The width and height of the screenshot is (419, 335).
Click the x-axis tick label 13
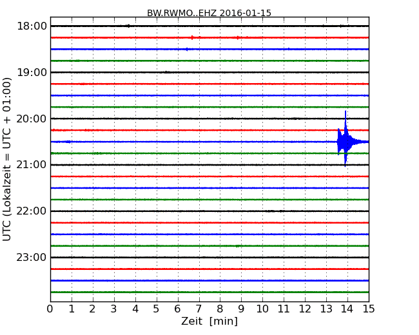[326, 309]
